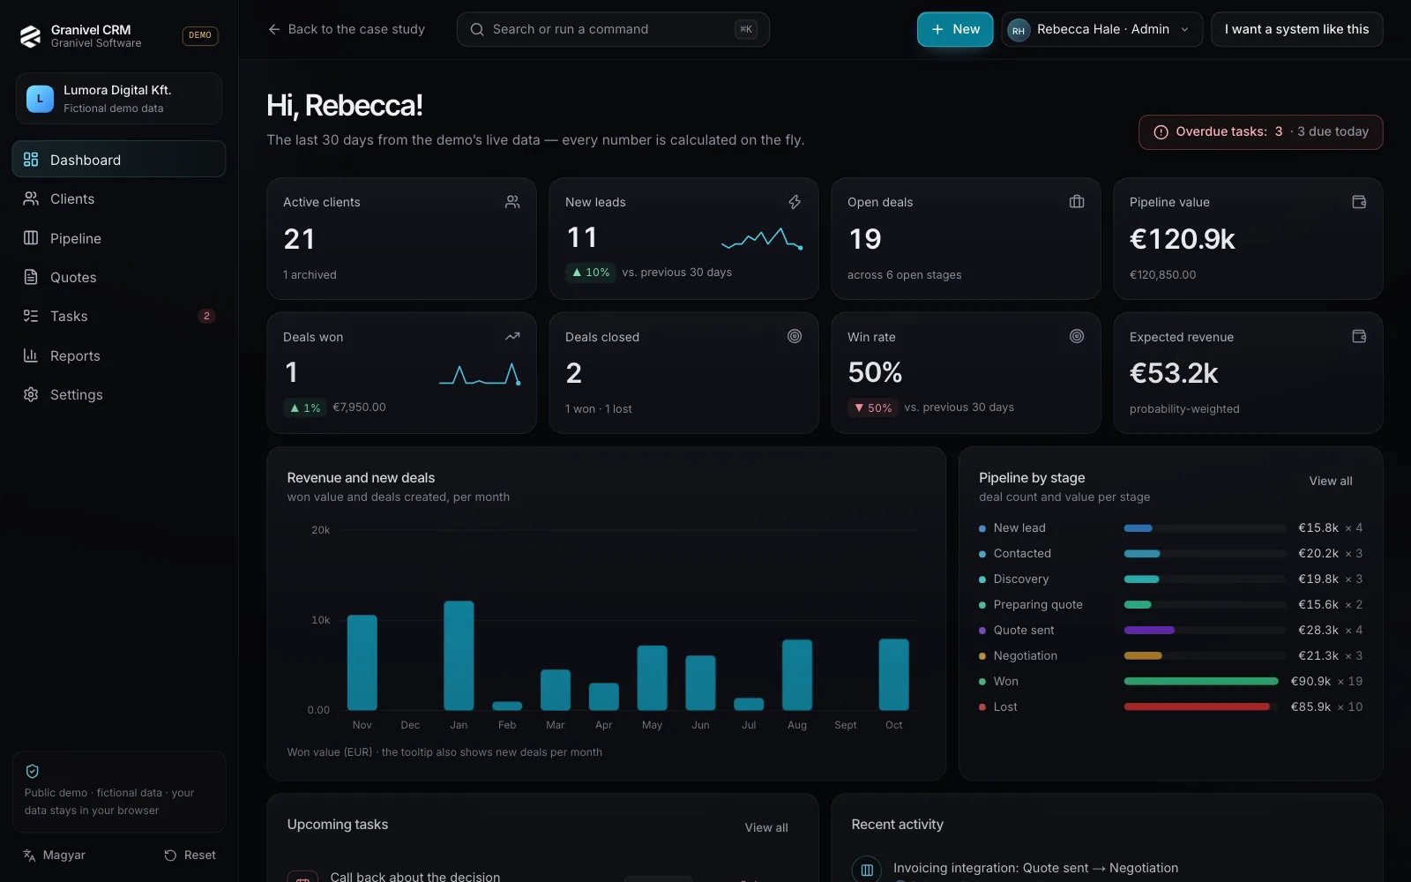The image size is (1411, 882).
Task: Click the users icon on Active clients card
Action: point(512,202)
